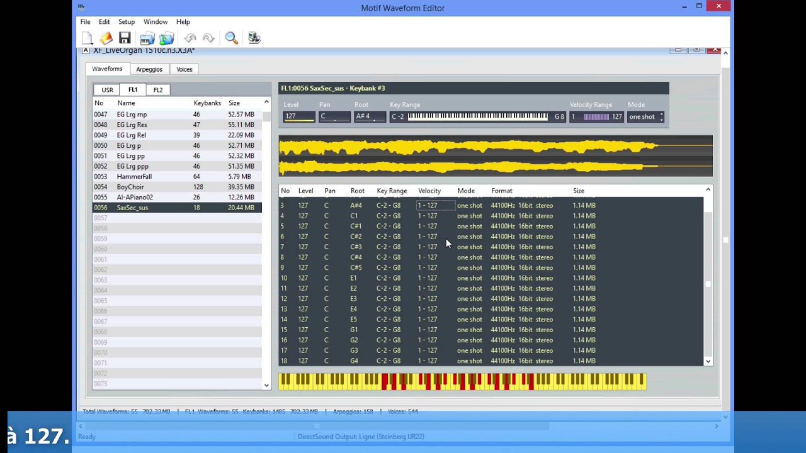Select waveform 0051 EG Lrg pp
The image size is (806, 453).
[177, 156]
